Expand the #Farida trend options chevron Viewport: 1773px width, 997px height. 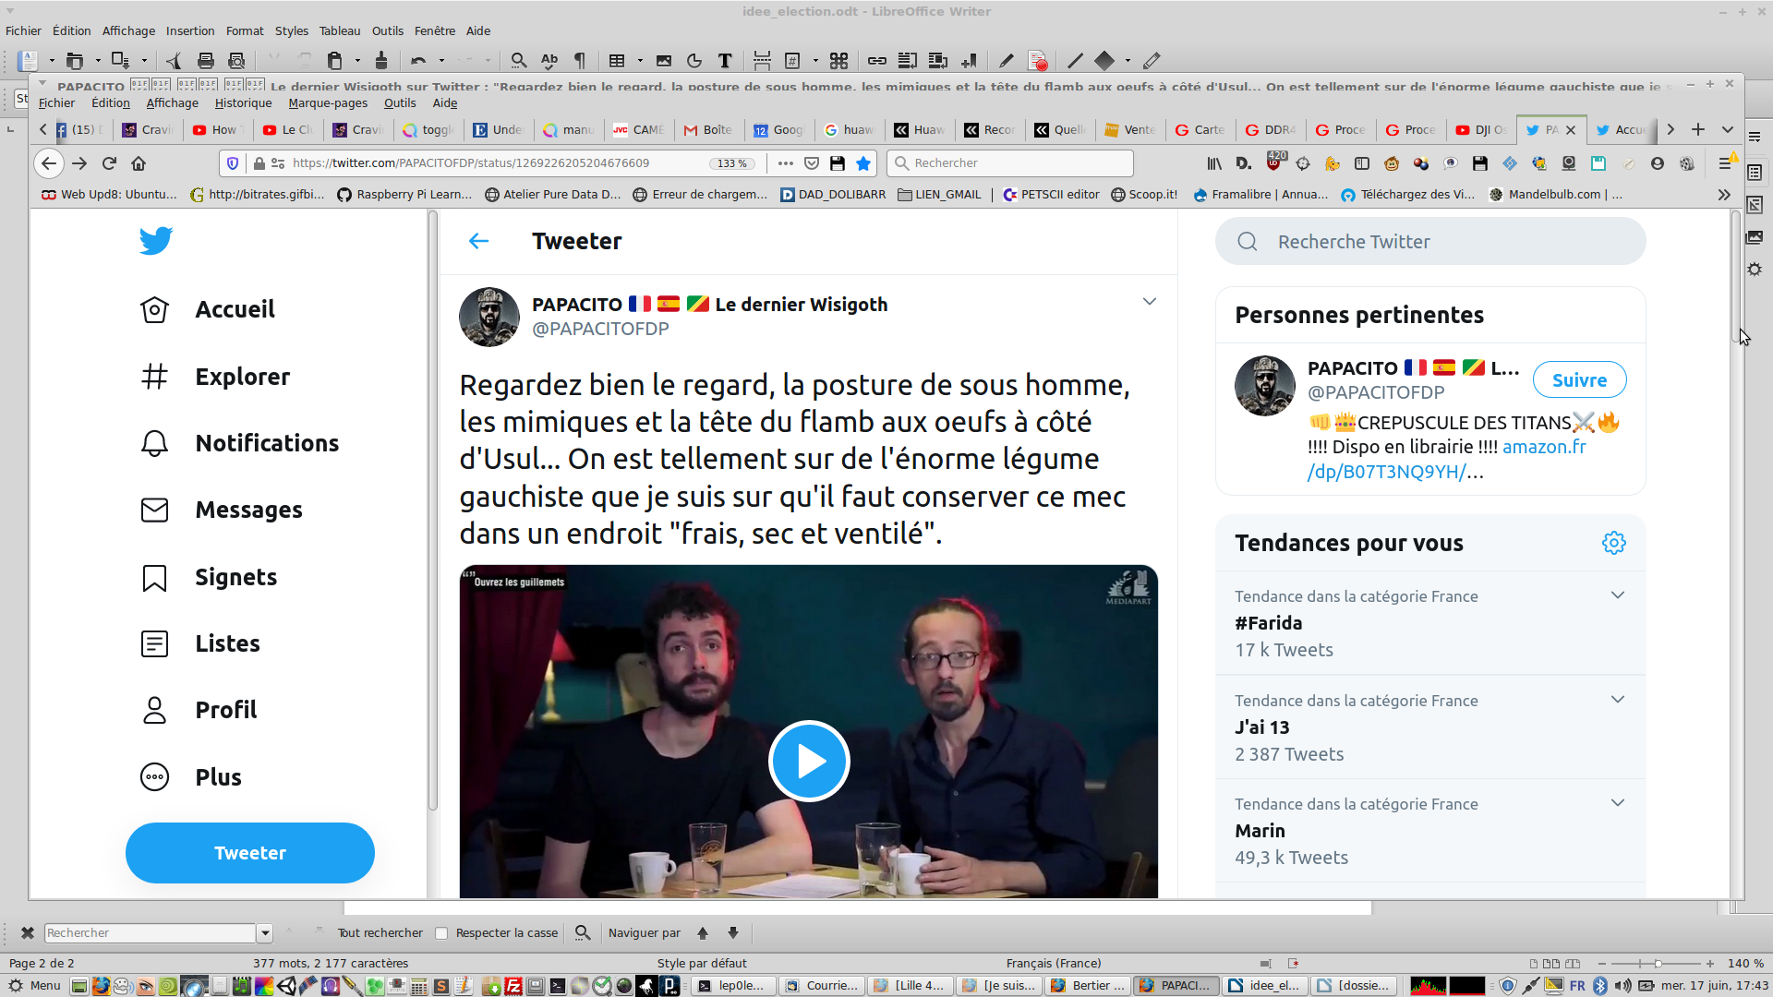1617,595
